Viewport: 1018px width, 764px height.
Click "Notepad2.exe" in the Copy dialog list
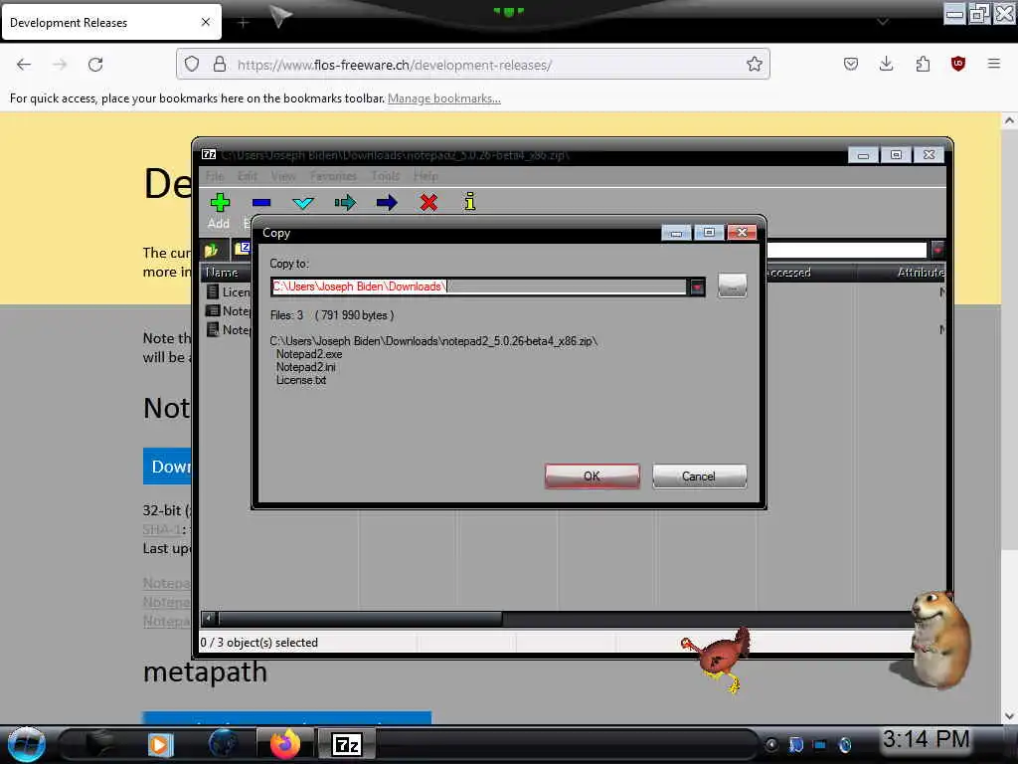point(309,354)
